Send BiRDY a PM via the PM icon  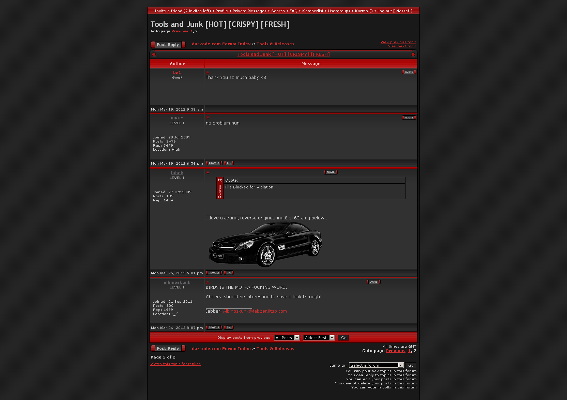(229, 163)
